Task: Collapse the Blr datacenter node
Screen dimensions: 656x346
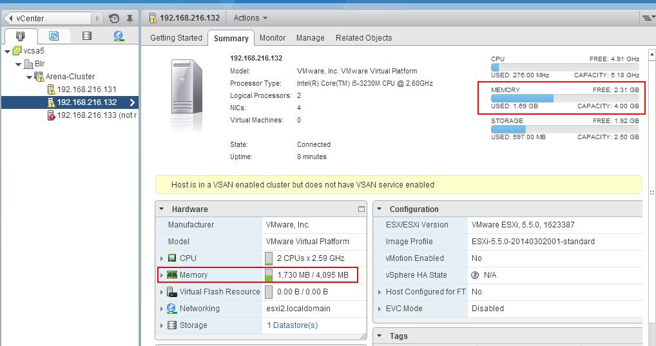Action: (19, 64)
